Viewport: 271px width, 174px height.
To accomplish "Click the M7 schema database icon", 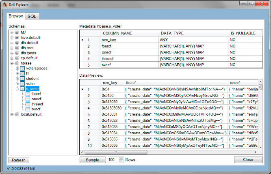I will [x=17, y=32].
